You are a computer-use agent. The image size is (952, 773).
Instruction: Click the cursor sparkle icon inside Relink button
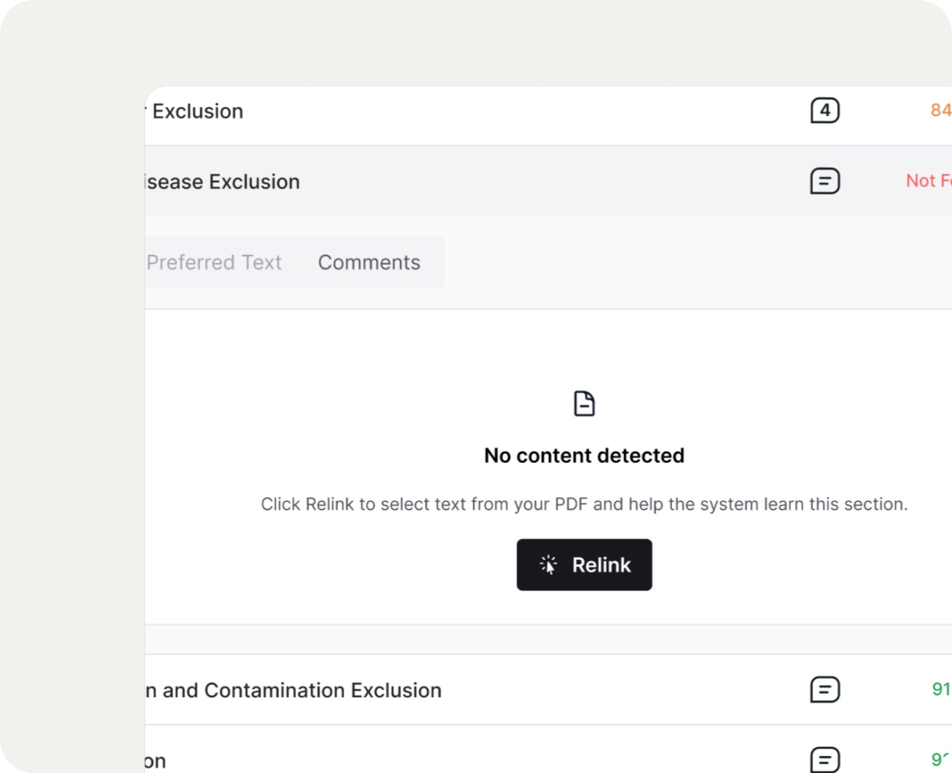548,565
